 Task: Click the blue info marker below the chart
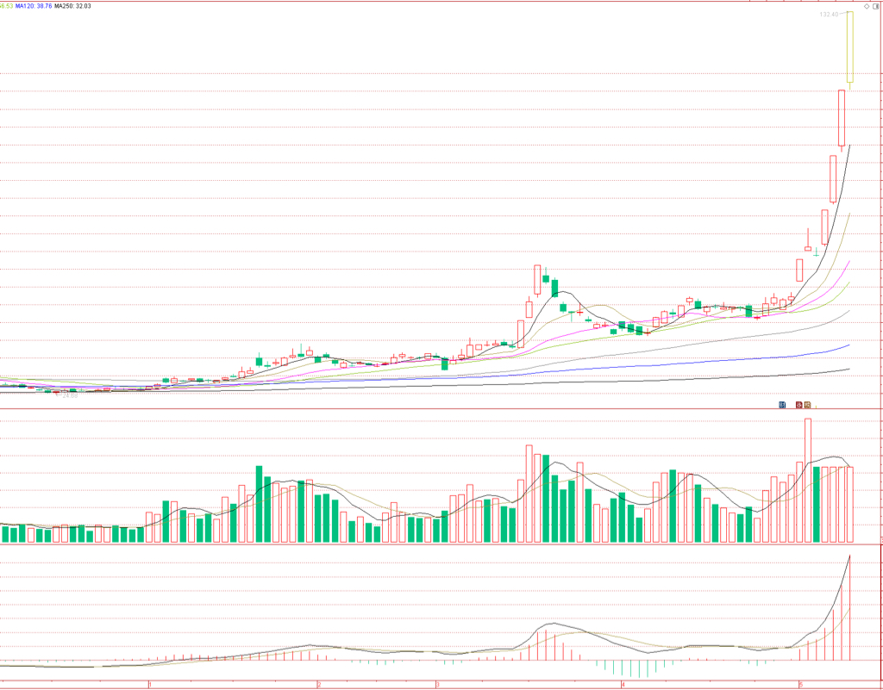(x=782, y=405)
